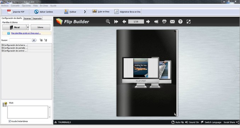Open the help question mark icon
240x128 pixels.
180,22
